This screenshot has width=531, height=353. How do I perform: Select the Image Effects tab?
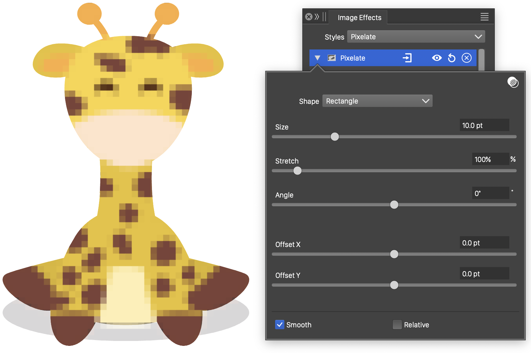pos(359,18)
